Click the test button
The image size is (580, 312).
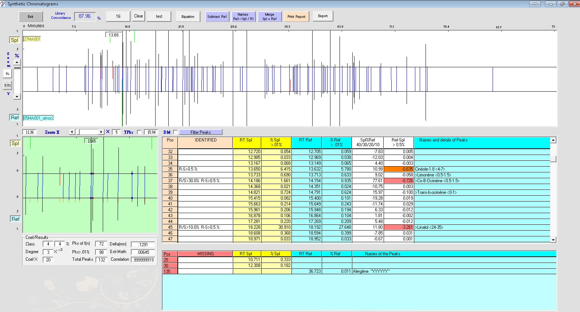coord(159,16)
